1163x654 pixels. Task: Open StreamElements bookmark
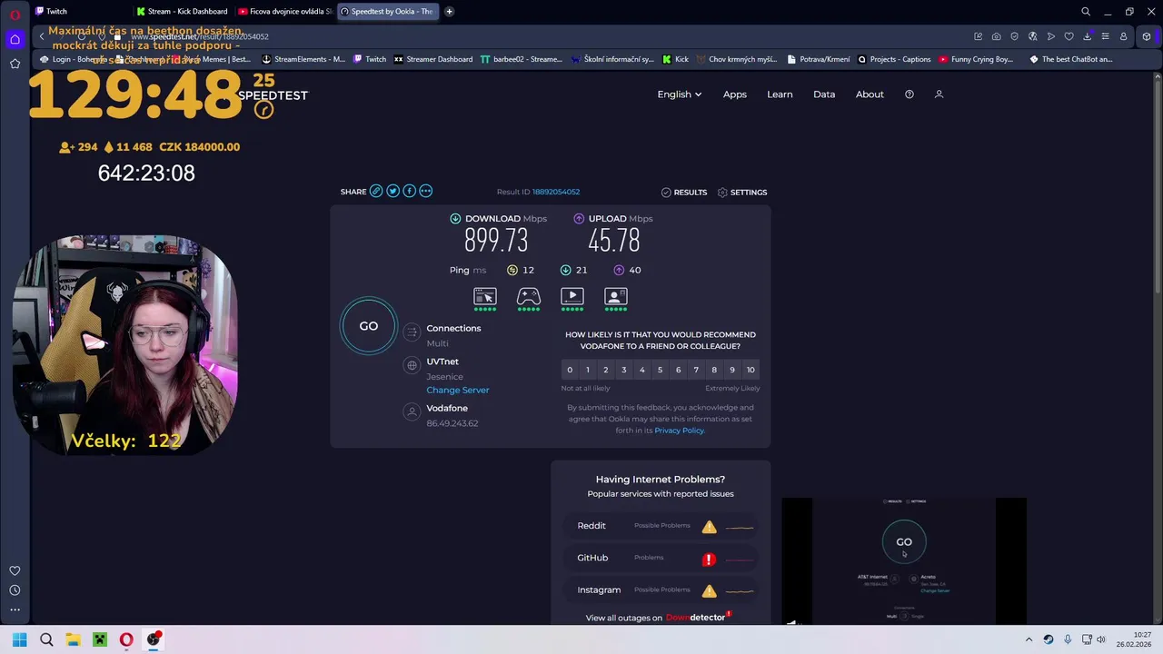tap(303, 59)
